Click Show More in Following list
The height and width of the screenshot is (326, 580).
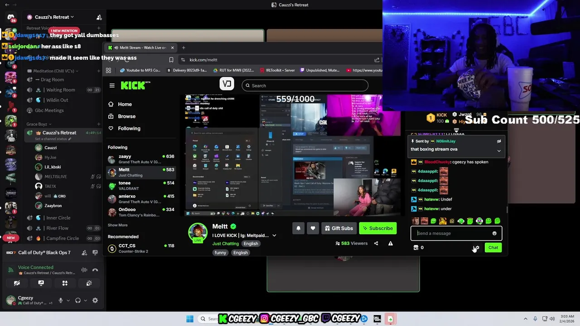(x=118, y=225)
